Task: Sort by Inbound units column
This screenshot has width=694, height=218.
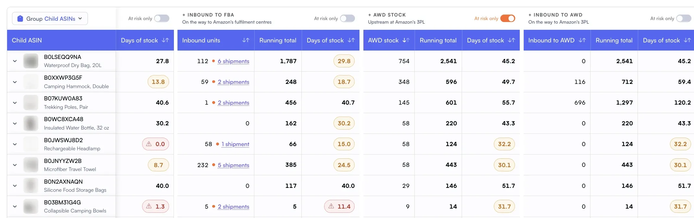Action: coord(246,40)
